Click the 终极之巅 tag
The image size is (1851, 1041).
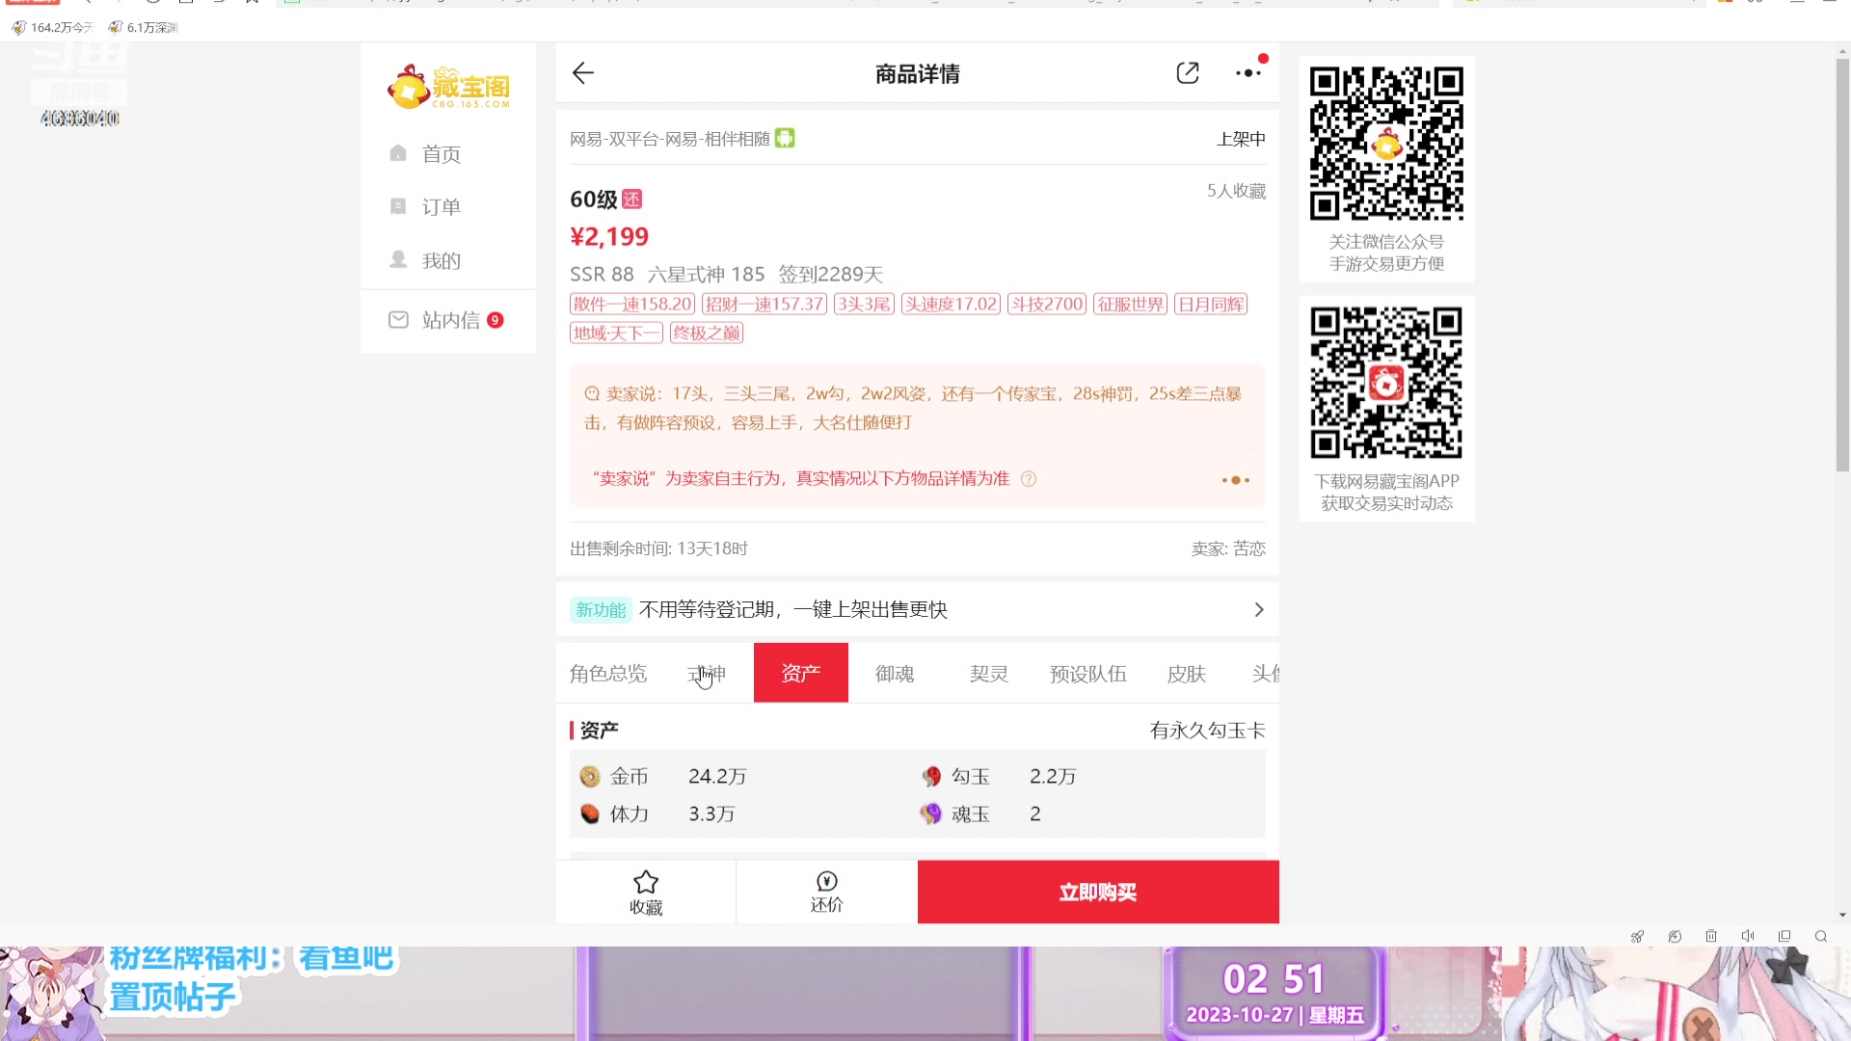707,334
